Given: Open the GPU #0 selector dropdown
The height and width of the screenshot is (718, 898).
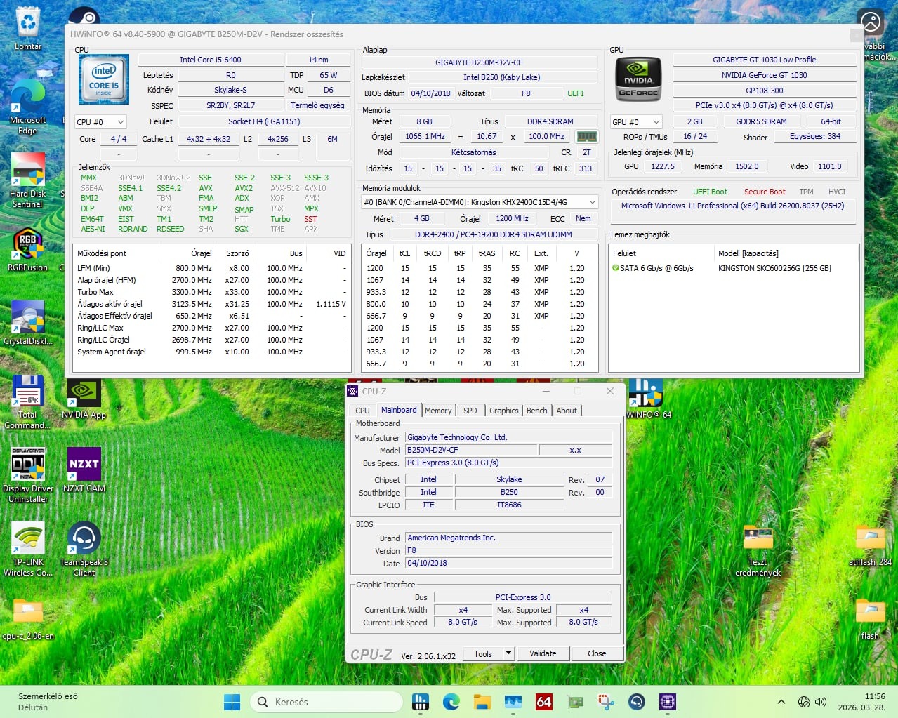Looking at the screenshot, I should tap(637, 121).
